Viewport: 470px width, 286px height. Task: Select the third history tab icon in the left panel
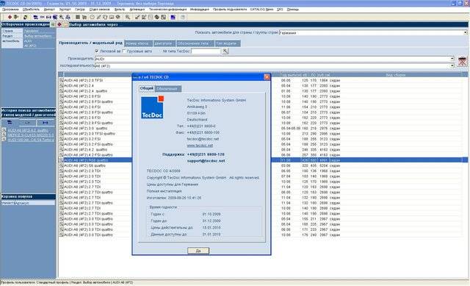[46, 123]
